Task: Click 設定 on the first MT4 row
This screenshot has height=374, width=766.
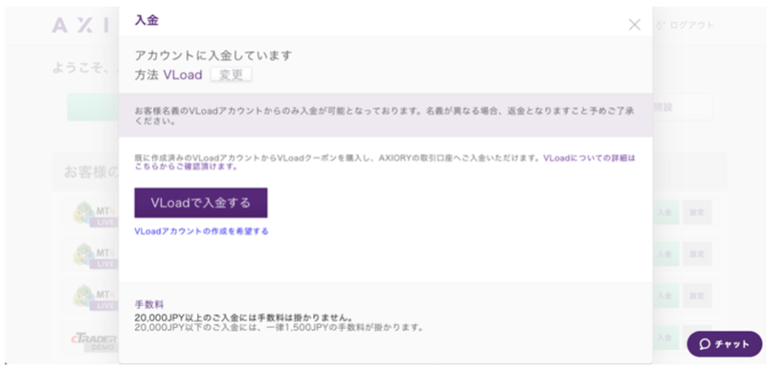Action: 697,212
